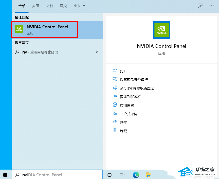The width and height of the screenshot is (219, 179).
Task: Open File Explorer from taskbar
Action: point(149,175)
